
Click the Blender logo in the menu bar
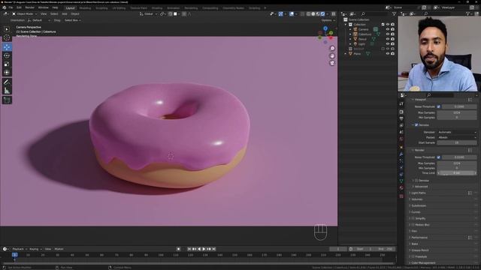coord(4,7)
